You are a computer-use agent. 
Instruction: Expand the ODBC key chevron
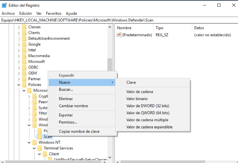[19, 67]
